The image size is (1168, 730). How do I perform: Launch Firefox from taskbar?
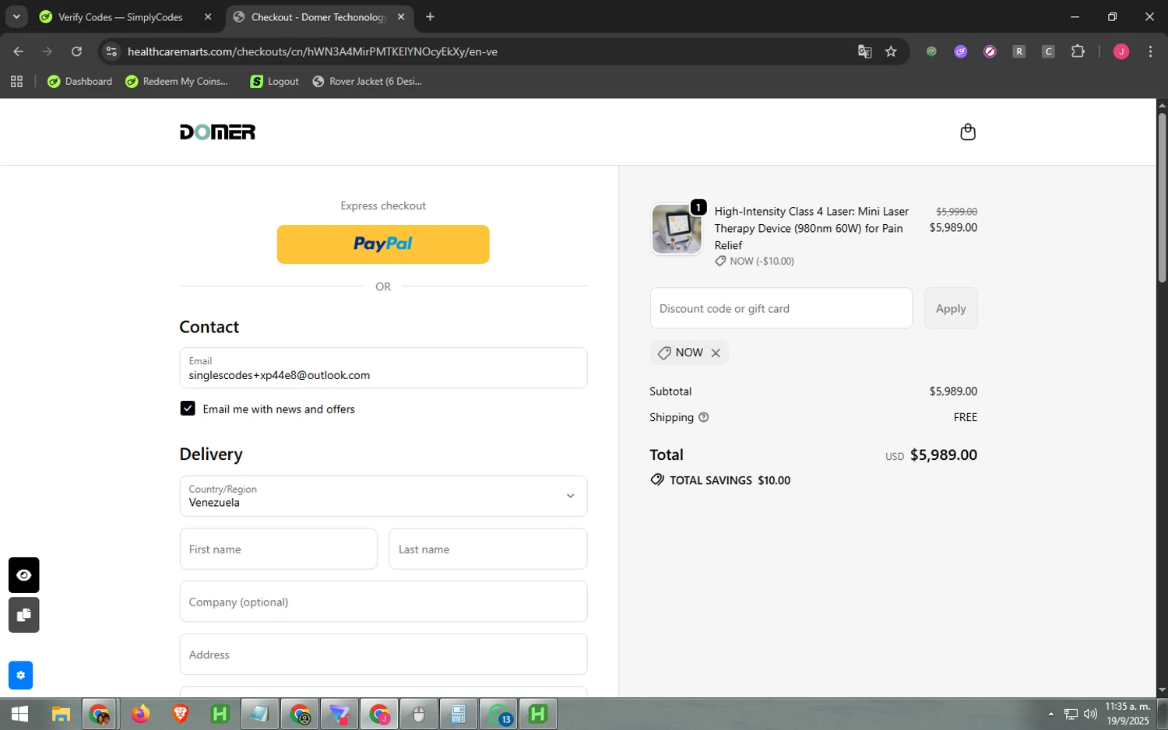point(140,714)
